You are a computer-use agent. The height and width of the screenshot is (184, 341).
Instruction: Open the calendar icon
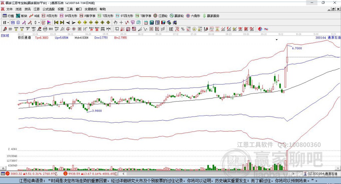pos(146,23)
